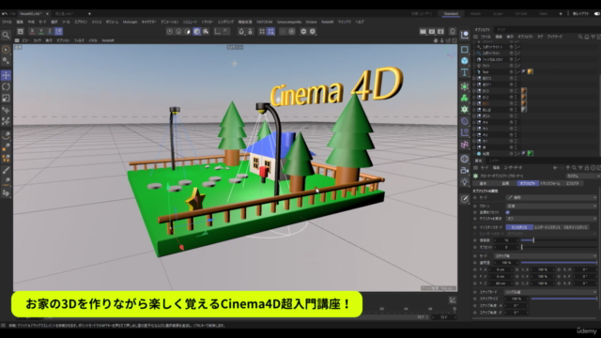Image resolution: width=601 pixels, height=338 pixels.
Task: Click the right stepper arrow of 複製数
Action: (517, 240)
